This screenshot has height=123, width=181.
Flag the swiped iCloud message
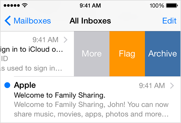(x=127, y=54)
